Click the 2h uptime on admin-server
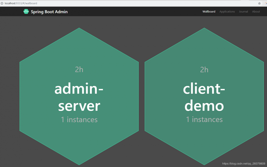The image size is (267, 167). (x=79, y=69)
